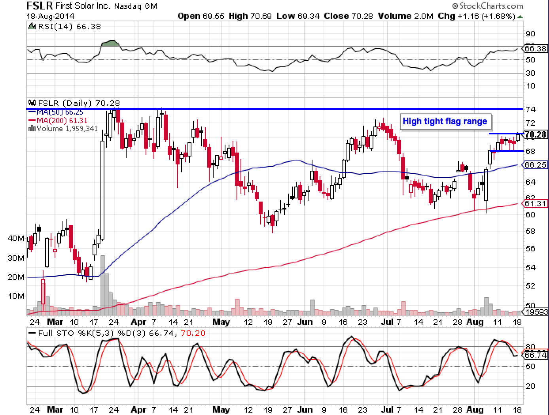Click the 'First Solar Inc.' company name
The height and width of the screenshot is (415, 549).
[83, 6]
